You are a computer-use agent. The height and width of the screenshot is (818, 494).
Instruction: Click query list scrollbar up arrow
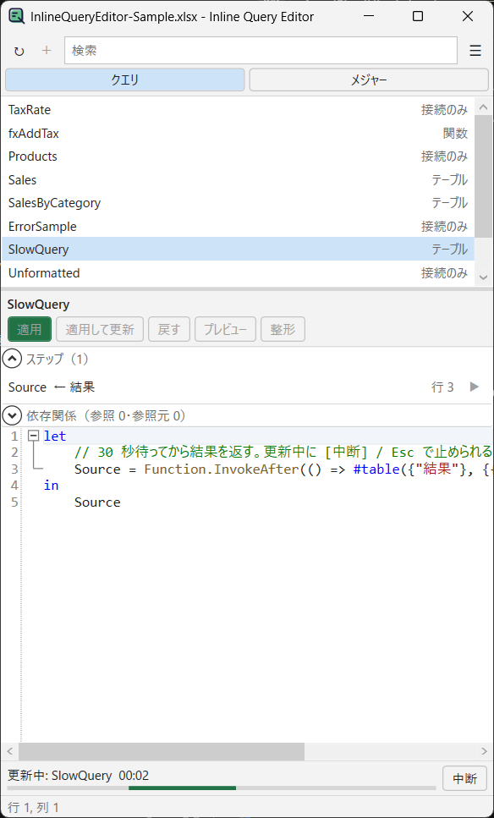tap(483, 107)
